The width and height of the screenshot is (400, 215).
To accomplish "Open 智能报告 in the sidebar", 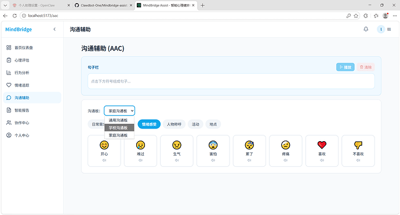I will point(32,110).
